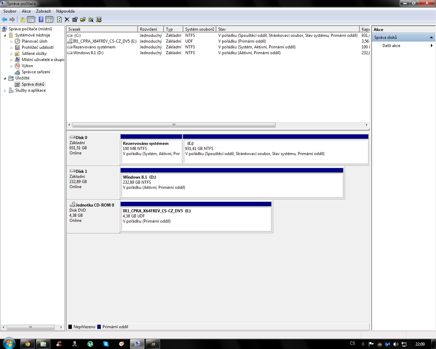Open Google Chrome from the taskbar

[28, 344]
